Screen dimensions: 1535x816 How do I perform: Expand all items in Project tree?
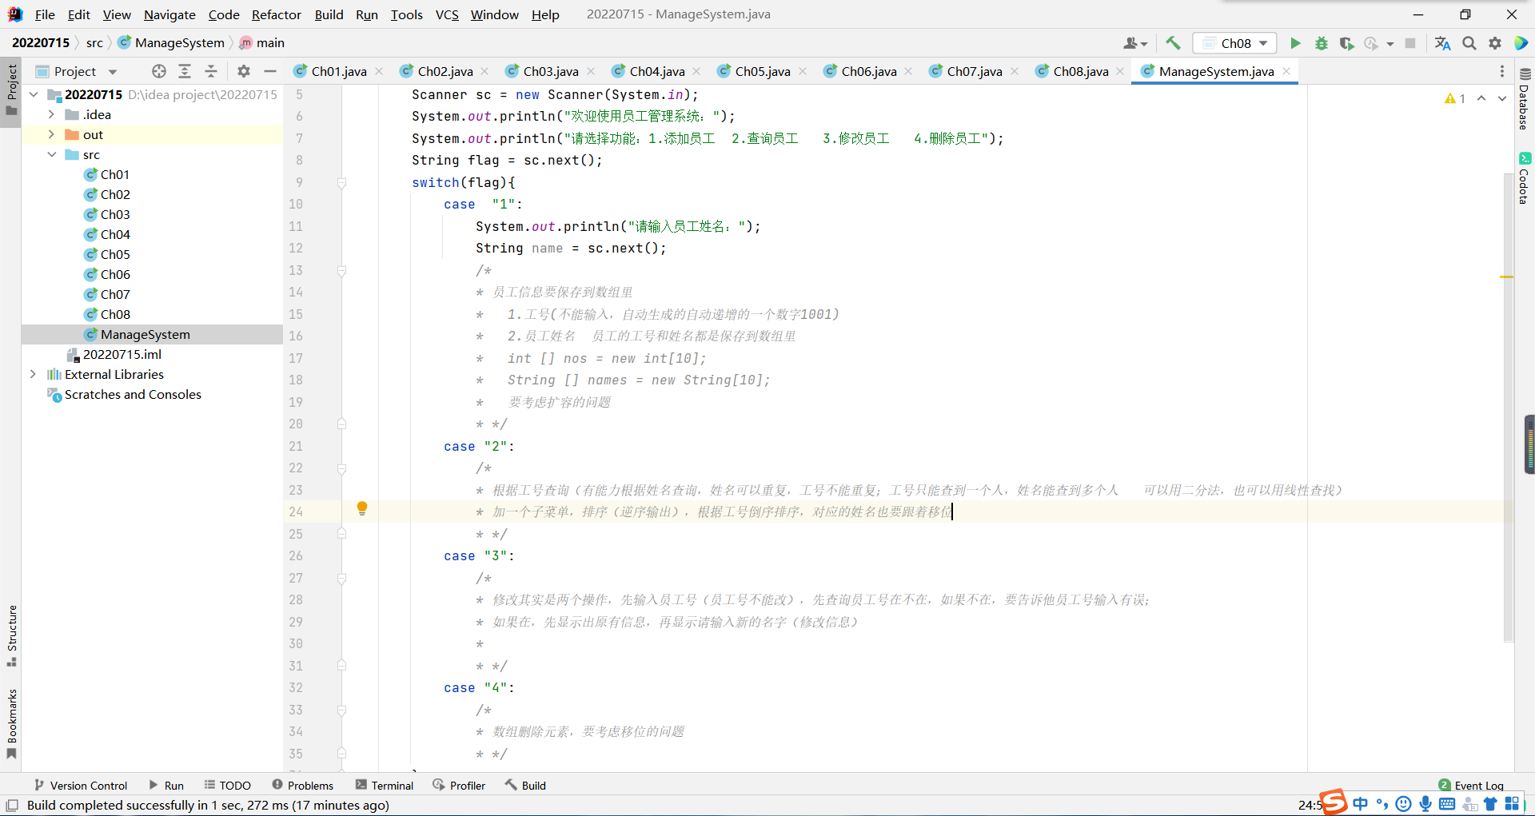(185, 71)
